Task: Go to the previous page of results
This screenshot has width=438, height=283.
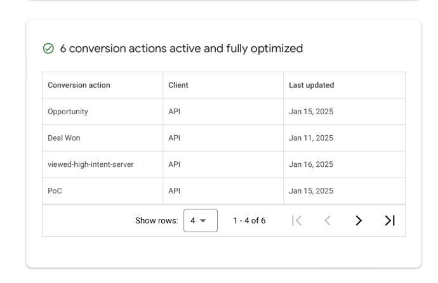Action: click(328, 220)
